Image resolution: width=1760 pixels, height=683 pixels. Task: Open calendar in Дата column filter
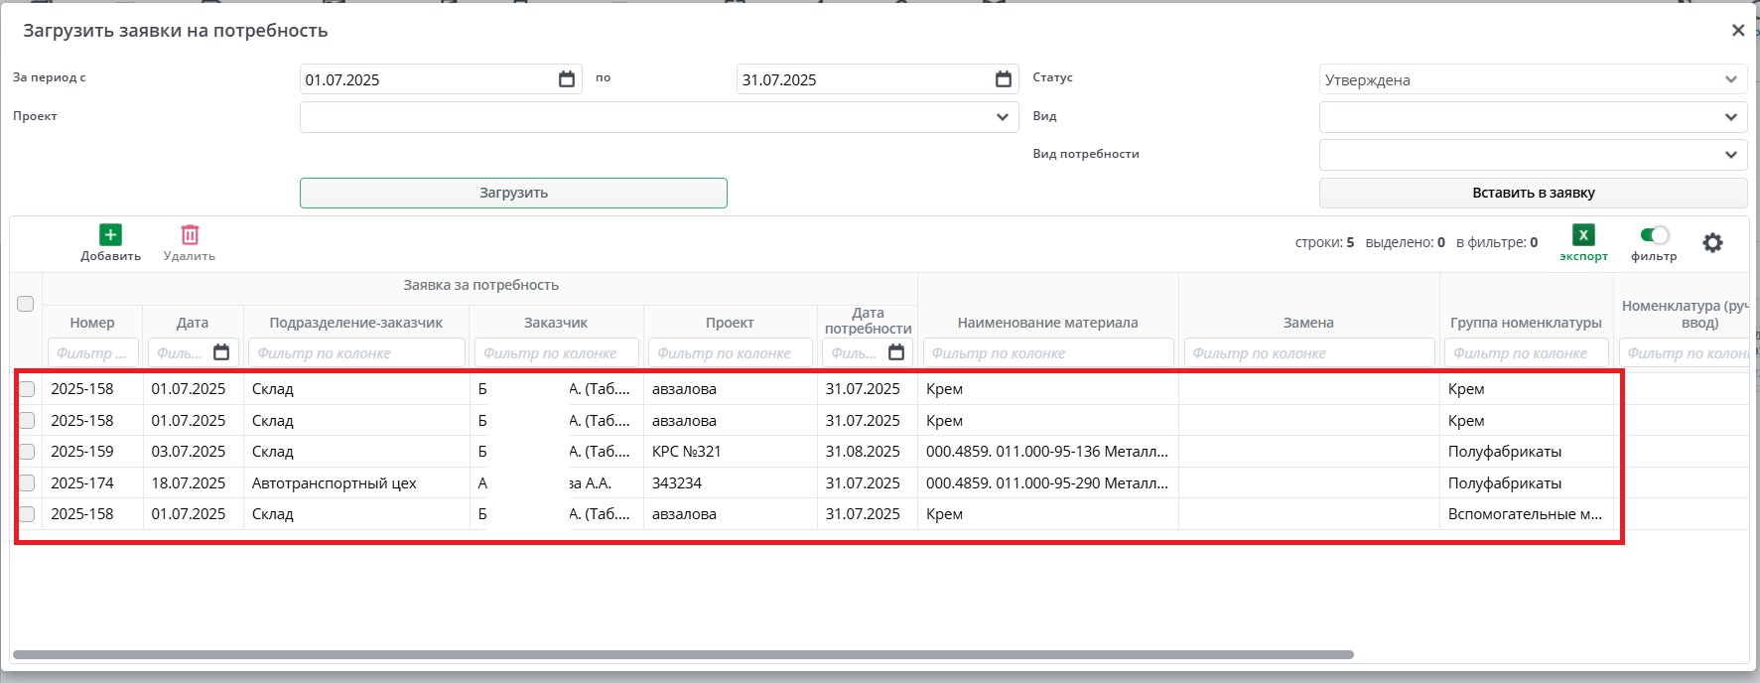click(x=221, y=352)
